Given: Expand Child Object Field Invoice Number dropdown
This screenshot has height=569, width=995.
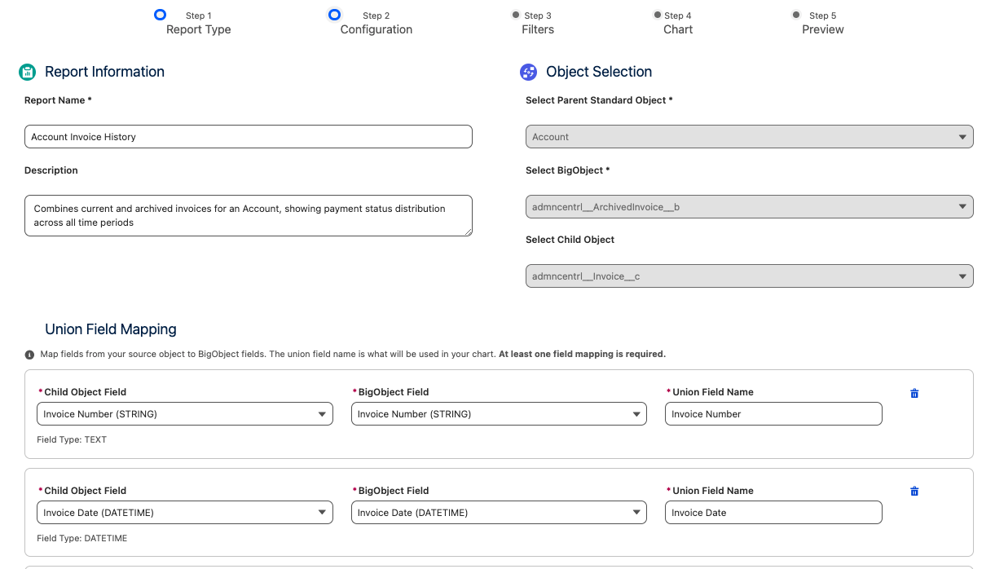Looking at the screenshot, I should [x=185, y=414].
